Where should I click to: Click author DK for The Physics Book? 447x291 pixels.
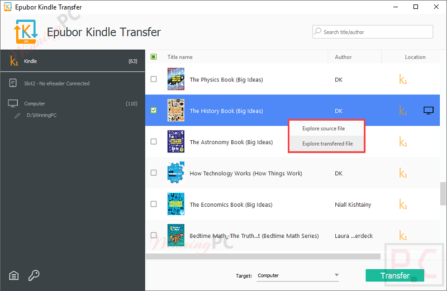339,79
